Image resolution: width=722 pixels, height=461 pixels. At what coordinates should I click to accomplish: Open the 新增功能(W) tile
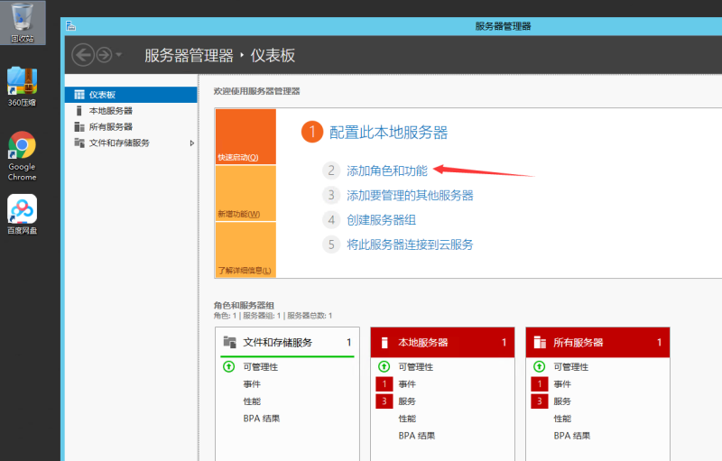coord(245,193)
